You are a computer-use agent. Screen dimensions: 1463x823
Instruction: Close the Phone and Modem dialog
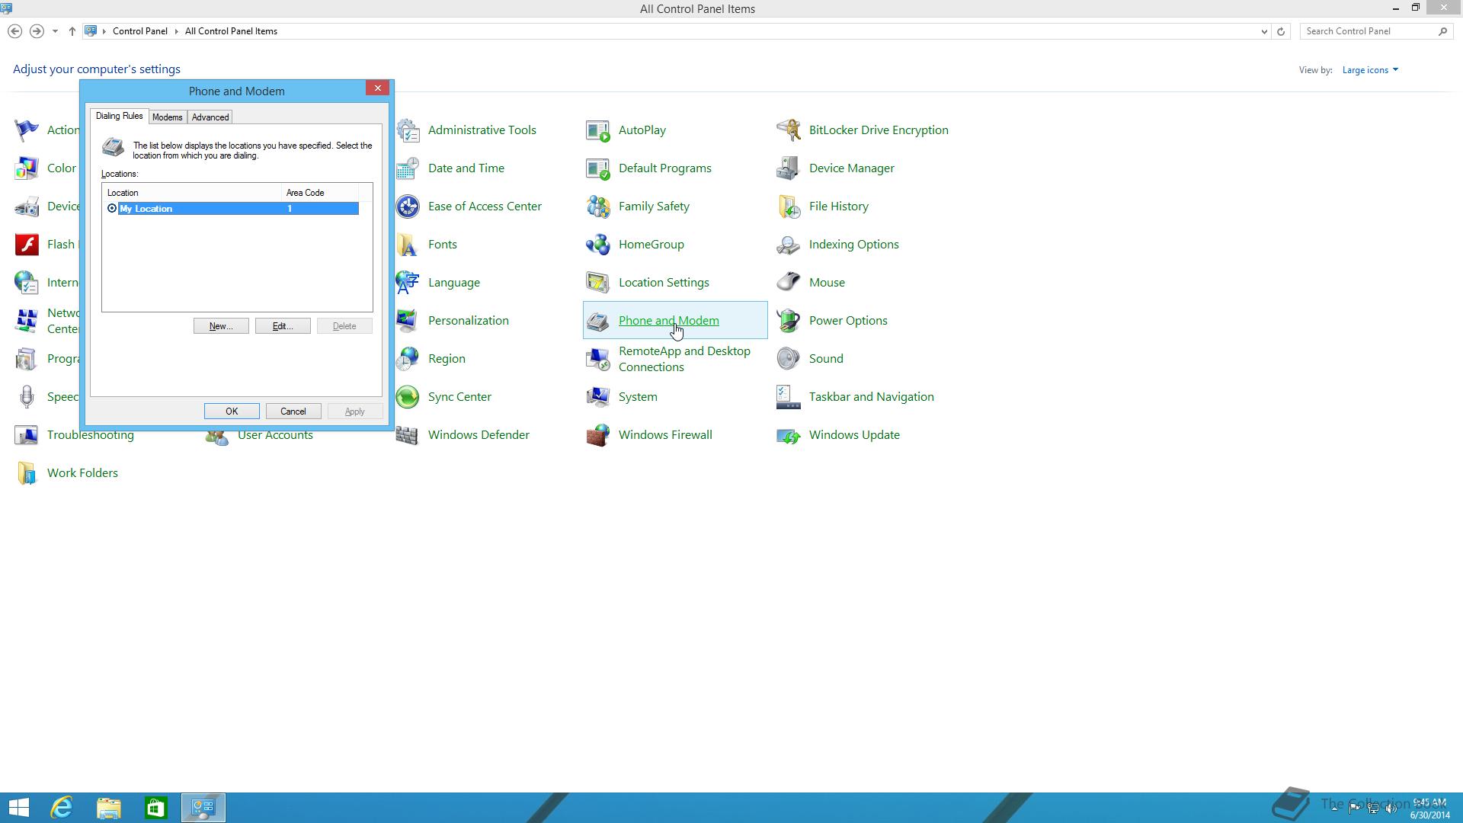pos(377,88)
